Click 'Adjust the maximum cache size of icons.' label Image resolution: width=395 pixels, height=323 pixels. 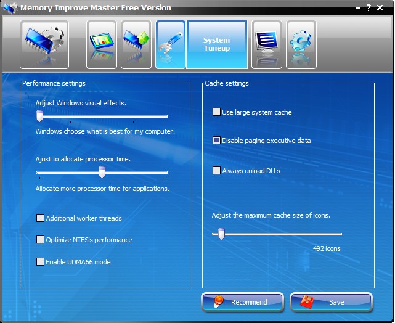pos(271,215)
